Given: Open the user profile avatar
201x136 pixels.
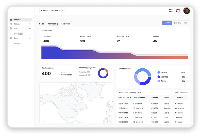Looking at the screenshot, I should 187,11.
